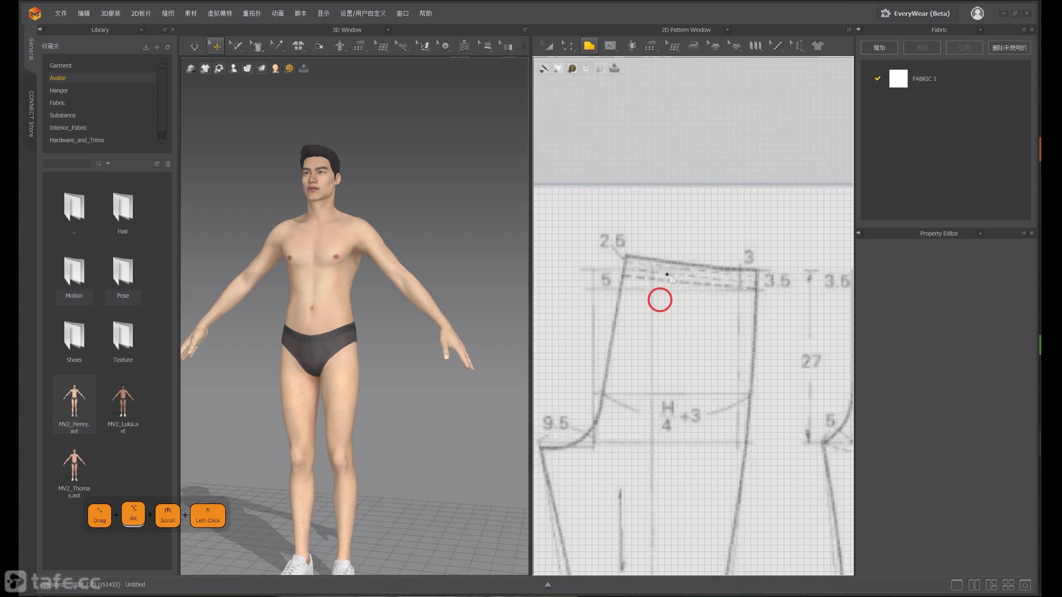Open the 2D Pattern Window dropdown

[x=727, y=30]
